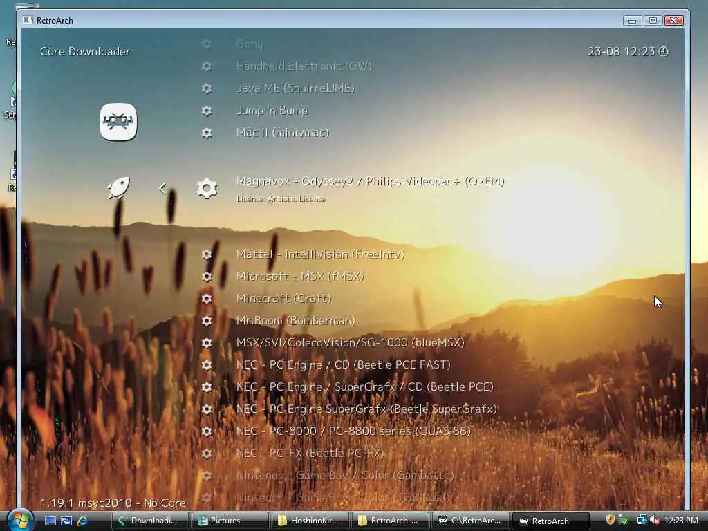708x531 pixels.
Task: Click gear icon beside Beetle PC-FX
Action: point(207,454)
